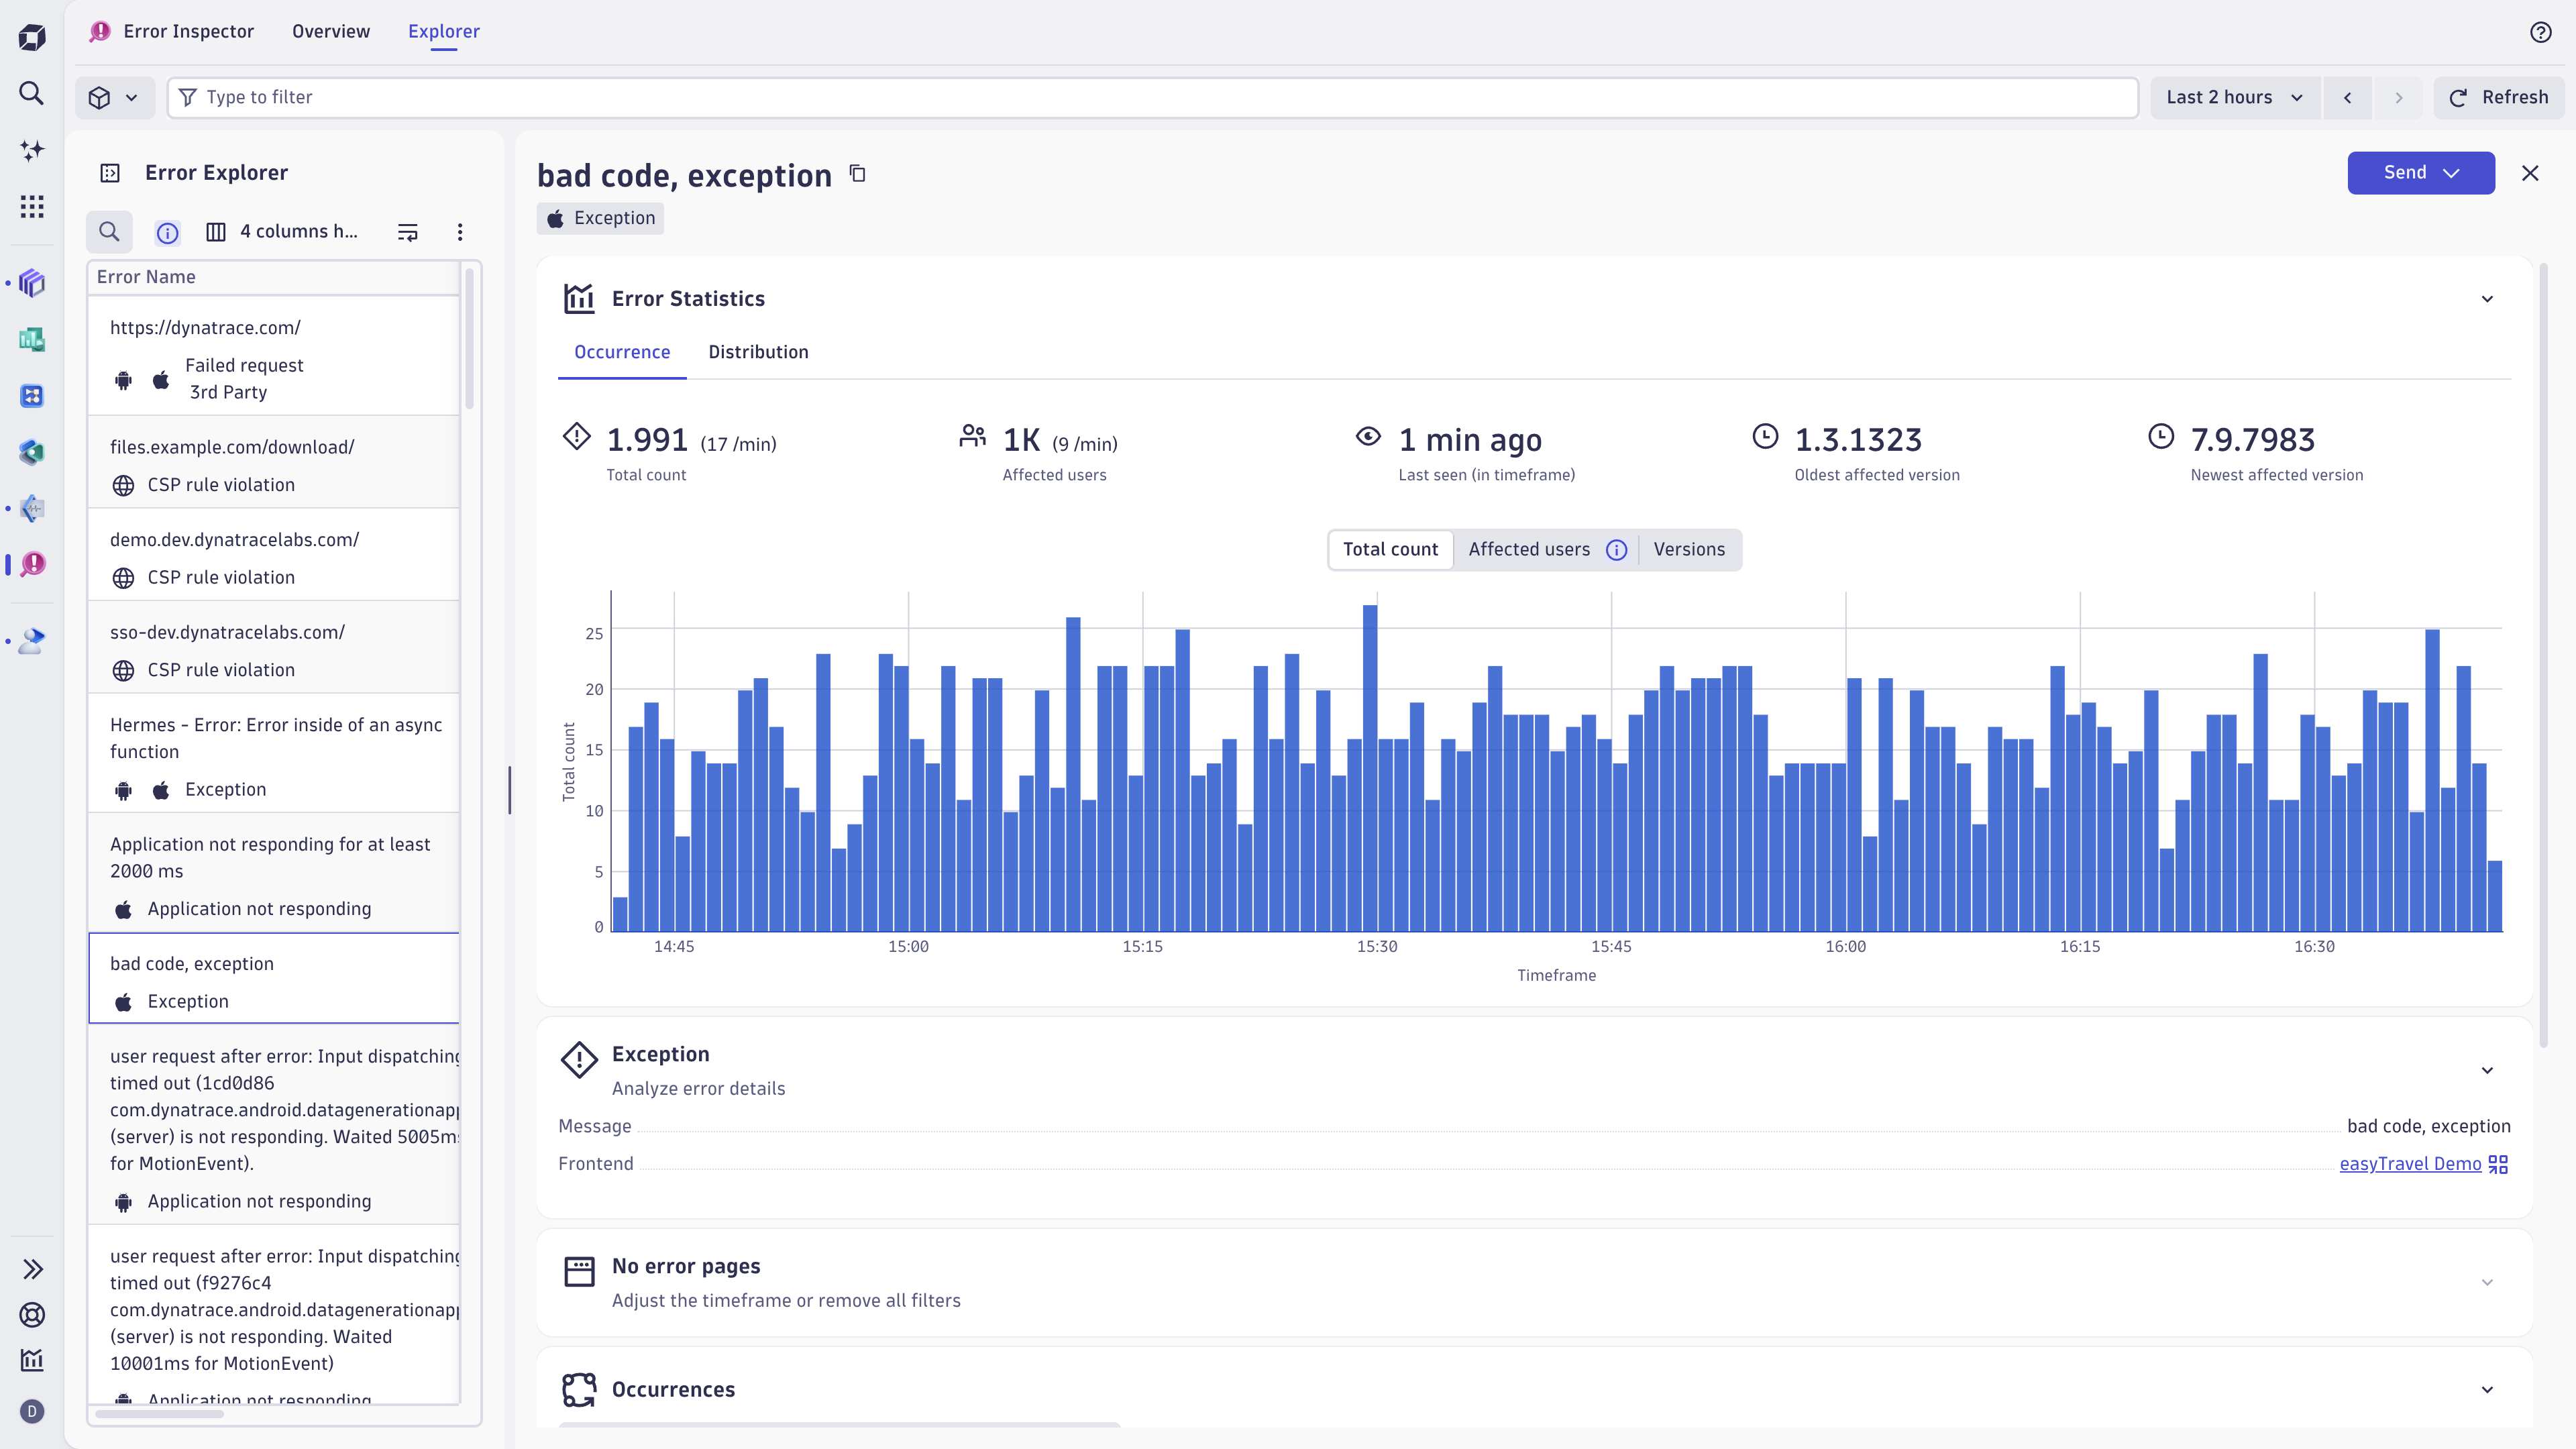Image resolution: width=2576 pixels, height=1449 pixels.
Task: Click the search icon in Error Explorer
Action: (x=109, y=232)
